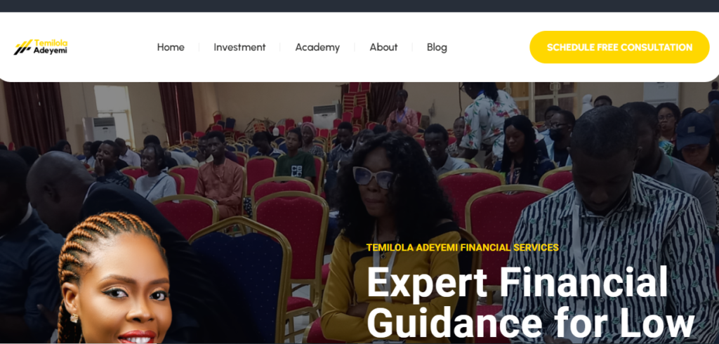Click Schedule Free Consultation button
The image size is (719, 344).
point(619,47)
